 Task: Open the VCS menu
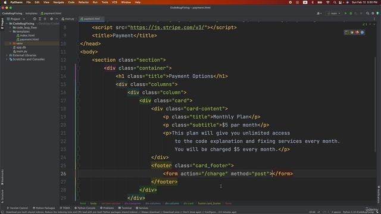pos(114,2)
